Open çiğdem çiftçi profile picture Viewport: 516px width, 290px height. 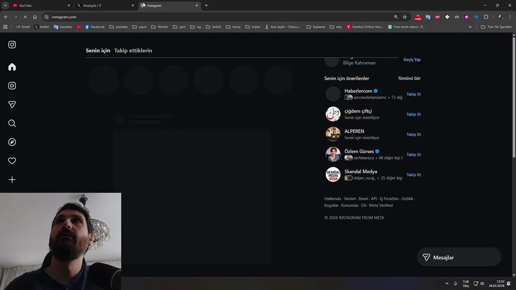tap(333, 114)
